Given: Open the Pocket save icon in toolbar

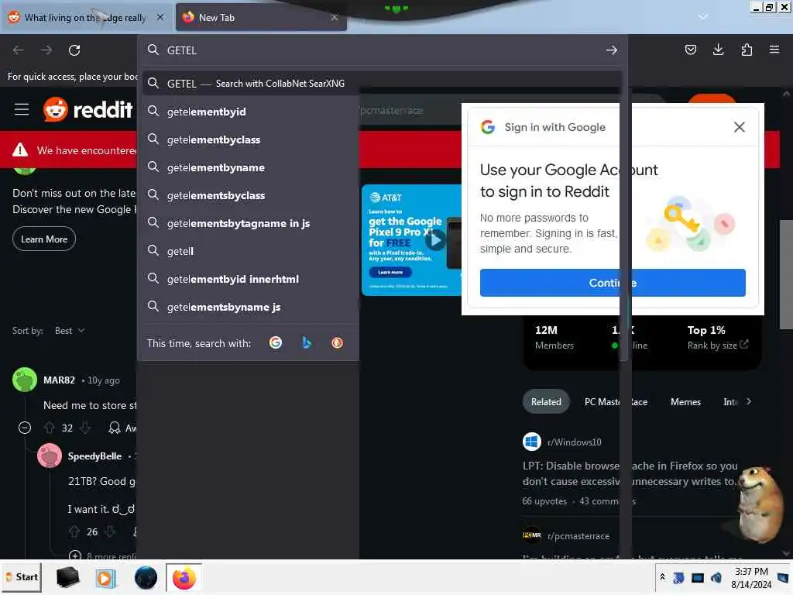Looking at the screenshot, I should point(690,50).
